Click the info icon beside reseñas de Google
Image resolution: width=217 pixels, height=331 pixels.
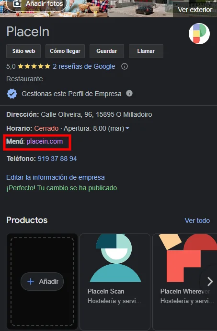pos(125,66)
